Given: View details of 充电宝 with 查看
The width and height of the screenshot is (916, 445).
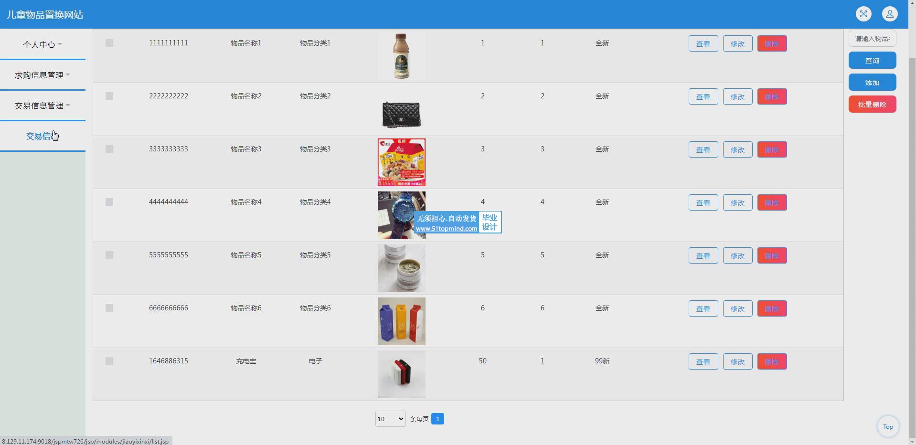Looking at the screenshot, I should tap(703, 361).
